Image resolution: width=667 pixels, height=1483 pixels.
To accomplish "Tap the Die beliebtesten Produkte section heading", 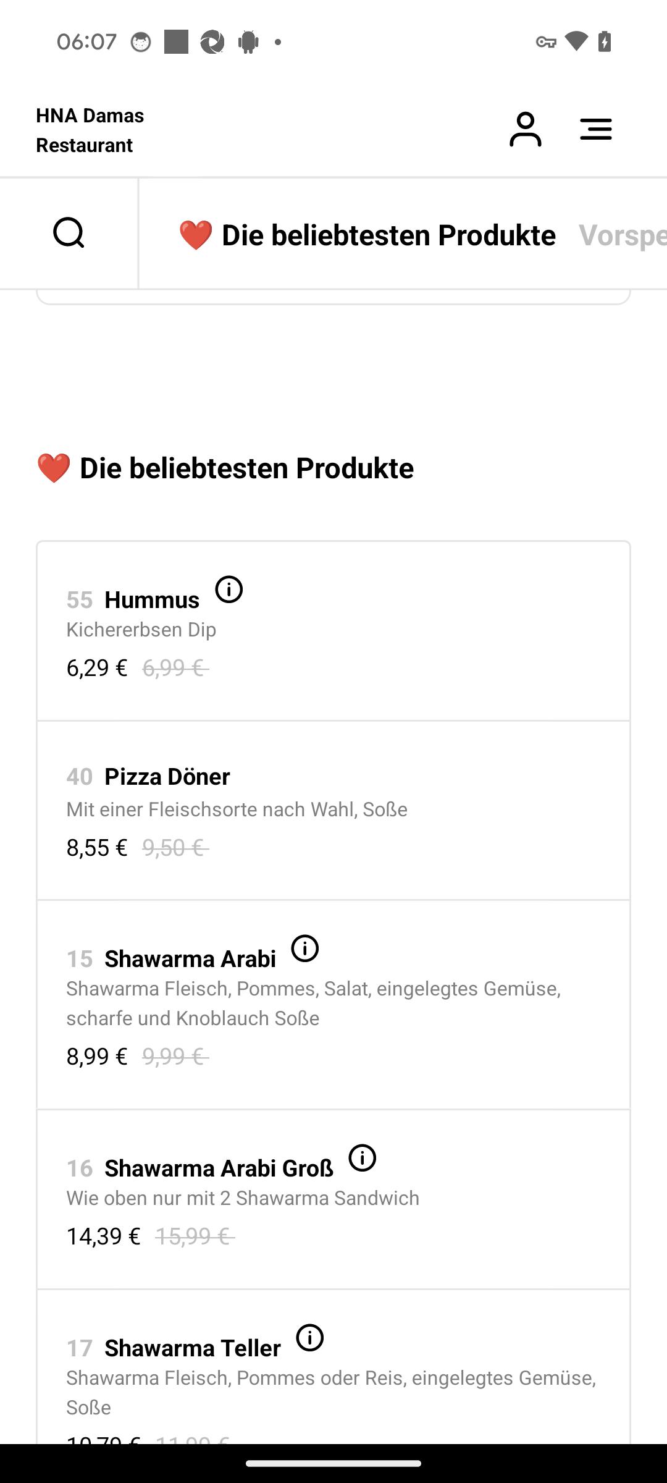I will pyautogui.click(x=225, y=468).
